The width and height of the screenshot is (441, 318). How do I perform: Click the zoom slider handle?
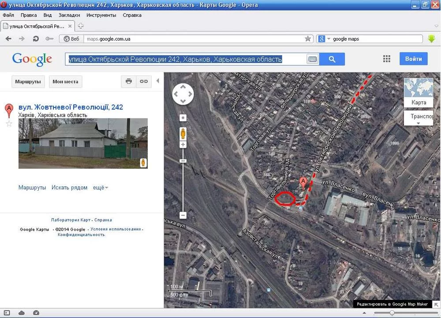[x=183, y=161]
